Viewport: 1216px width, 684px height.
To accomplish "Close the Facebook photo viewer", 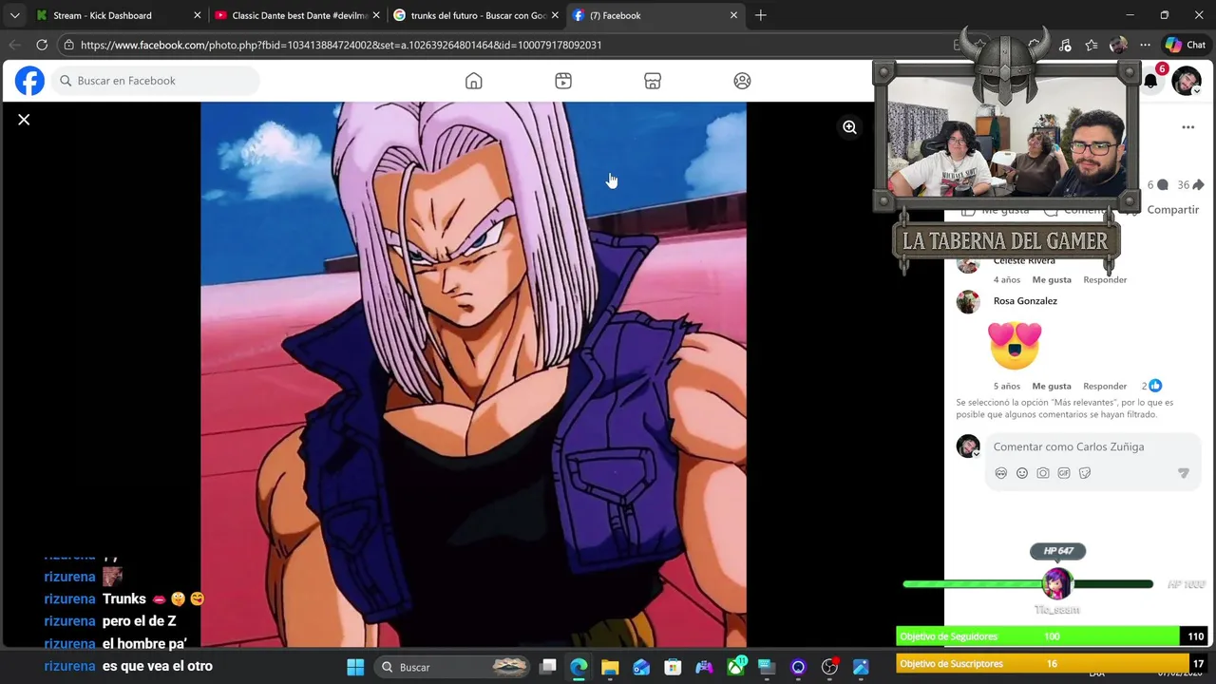I will 24,120.
